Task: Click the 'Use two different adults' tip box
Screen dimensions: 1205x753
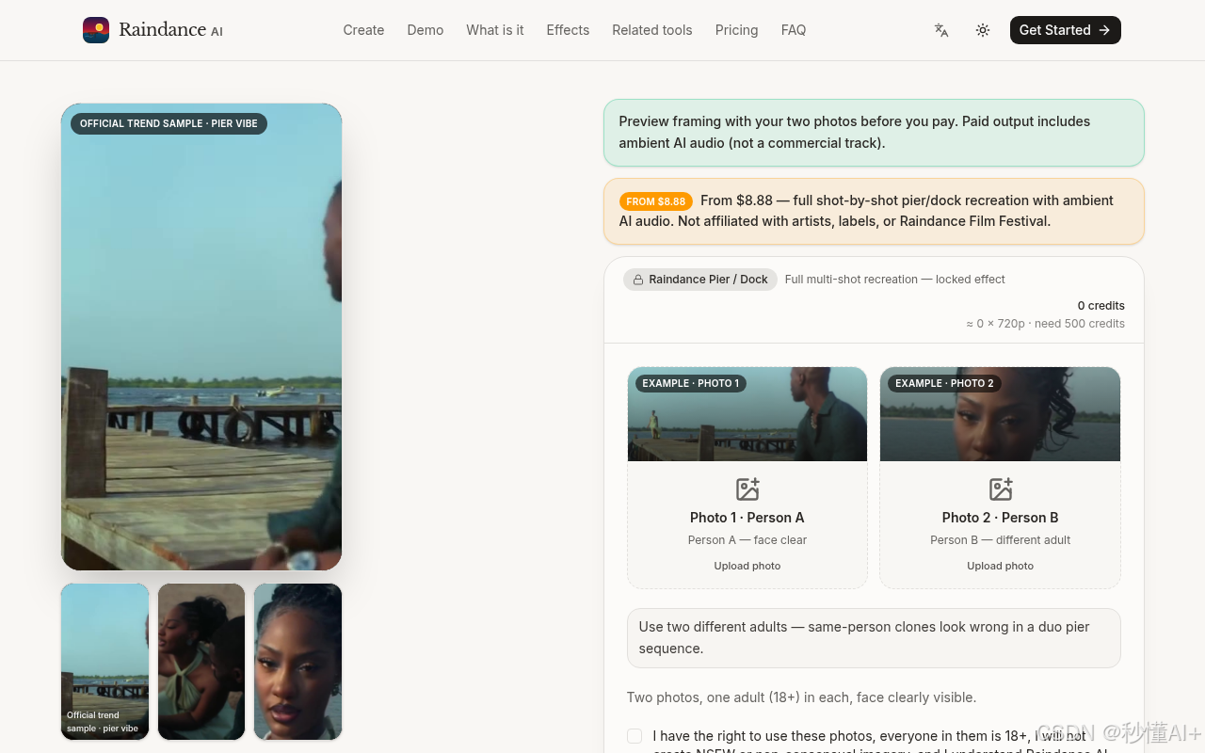Action: point(874,638)
